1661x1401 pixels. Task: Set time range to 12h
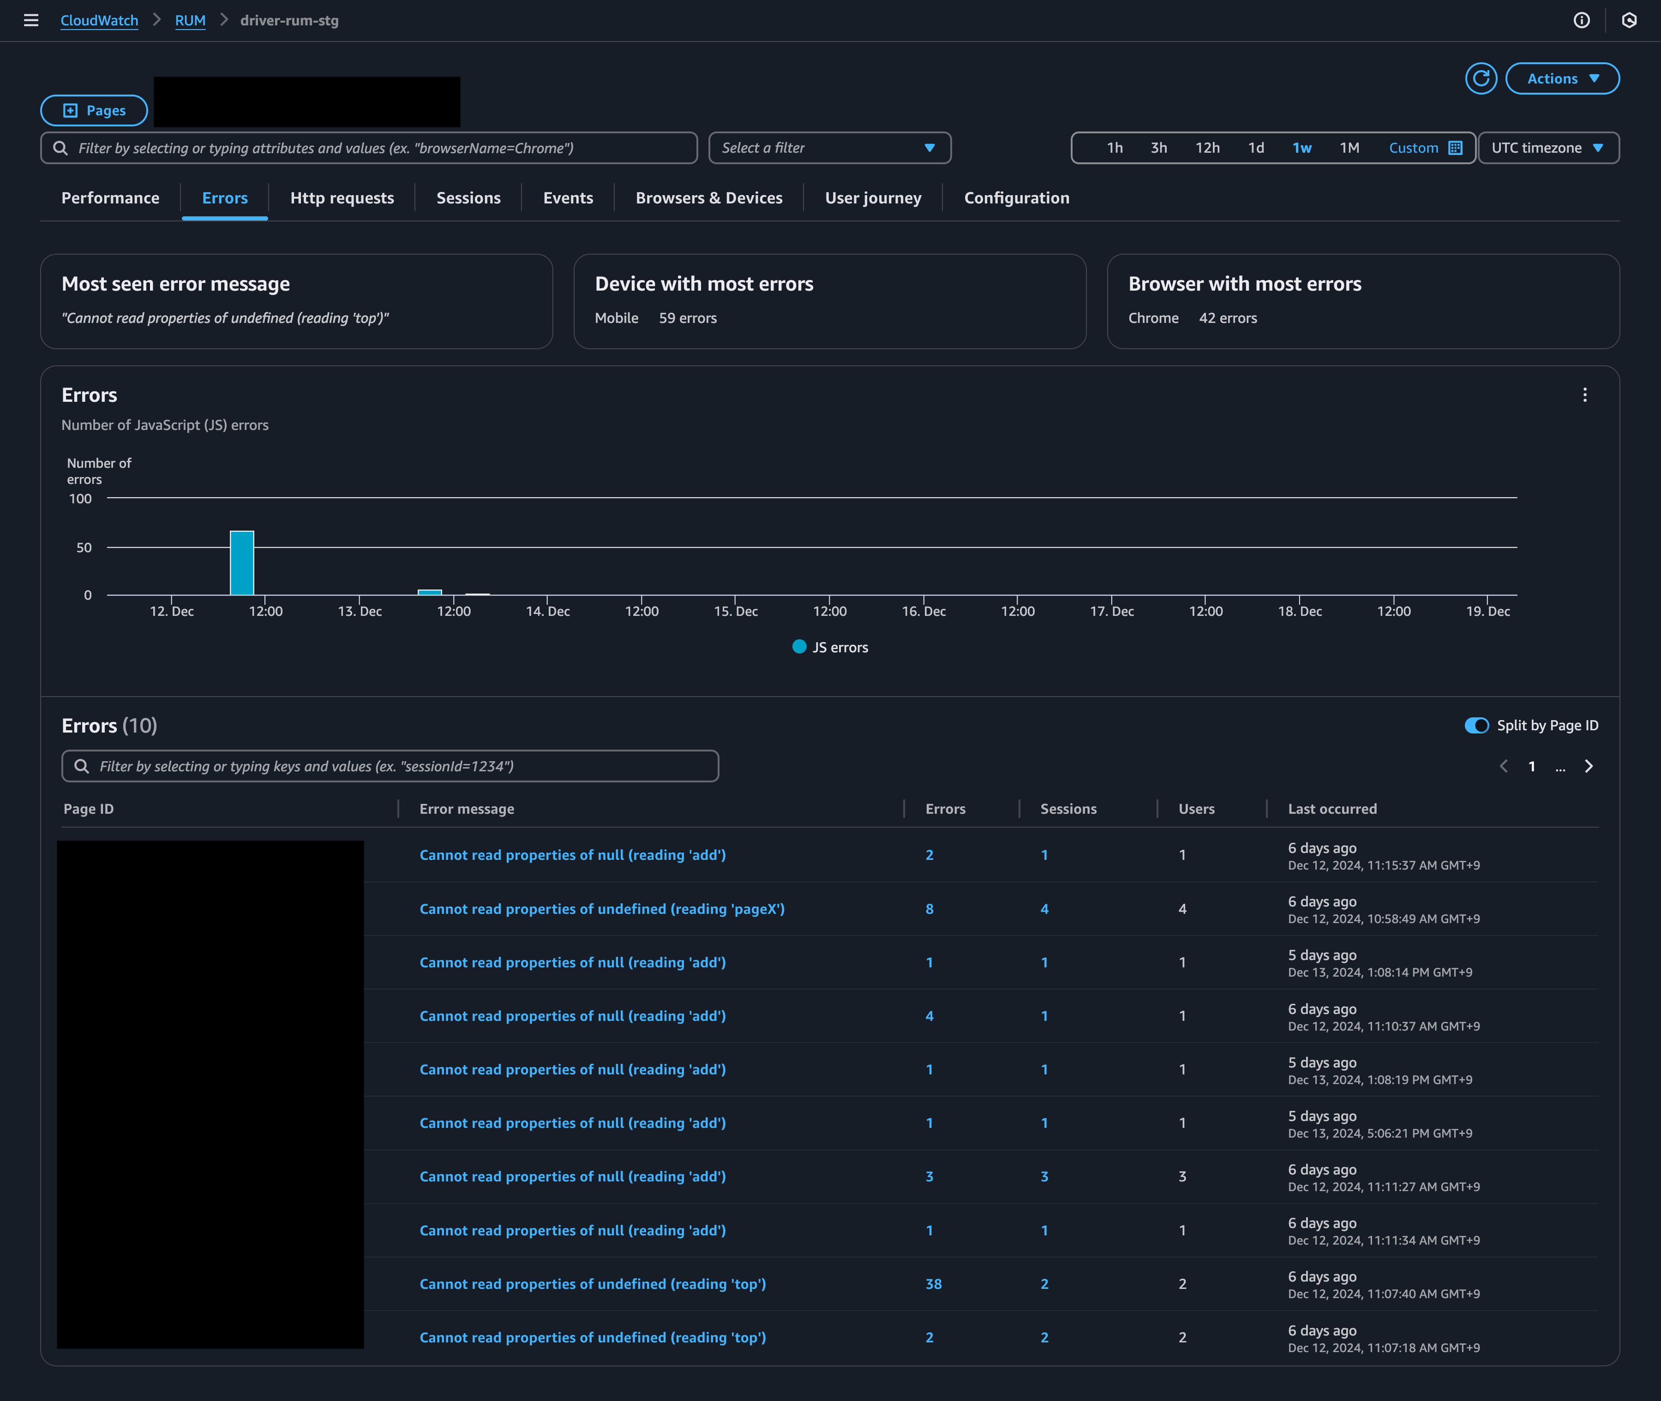click(1207, 148)
